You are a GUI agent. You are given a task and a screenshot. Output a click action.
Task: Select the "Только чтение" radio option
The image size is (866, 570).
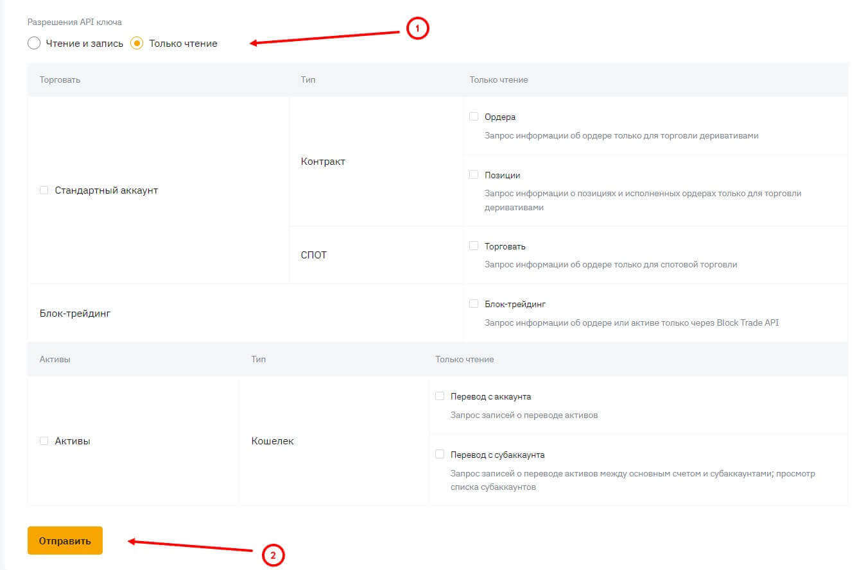click(x=137, y=44)
